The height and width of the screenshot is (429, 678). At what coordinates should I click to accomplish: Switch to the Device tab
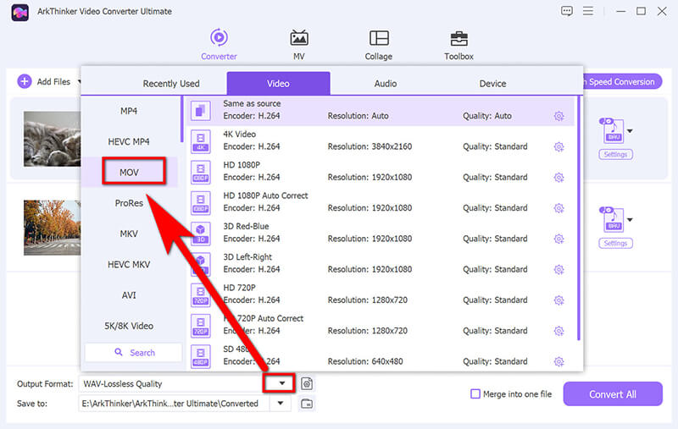pos(492,83)
